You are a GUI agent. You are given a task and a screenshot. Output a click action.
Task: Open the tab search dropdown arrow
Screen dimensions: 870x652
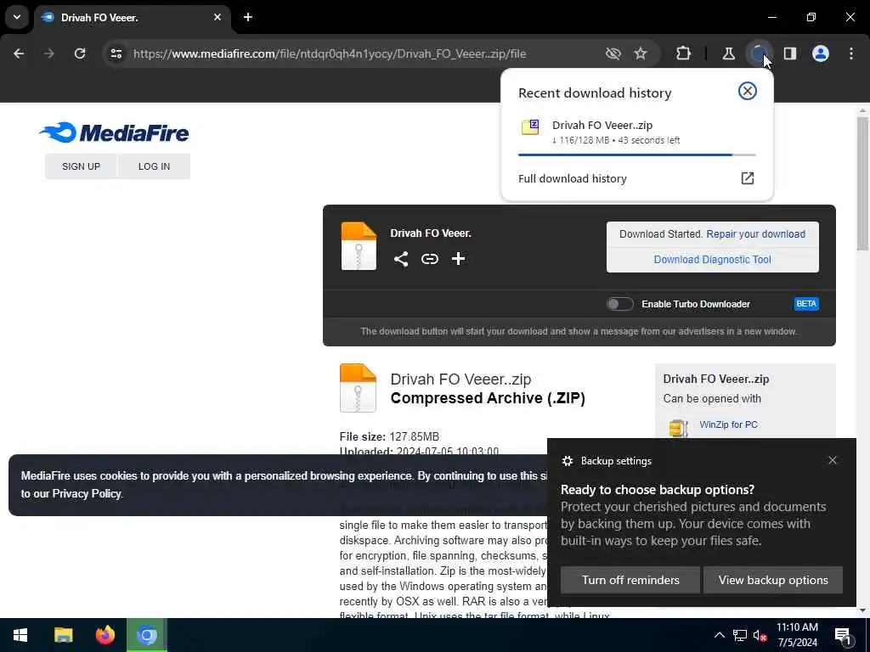pos(17,17)
